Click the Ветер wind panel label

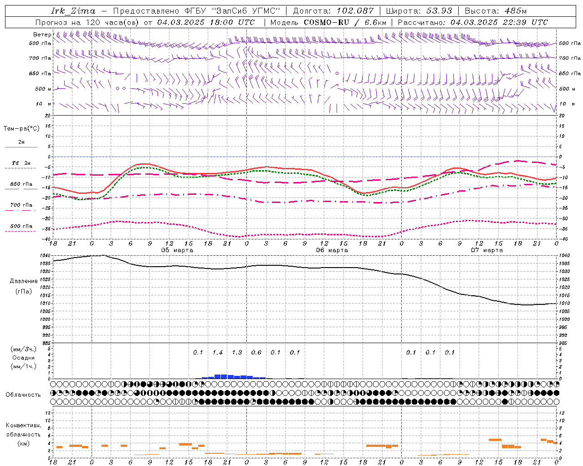(x=42, y=35)
